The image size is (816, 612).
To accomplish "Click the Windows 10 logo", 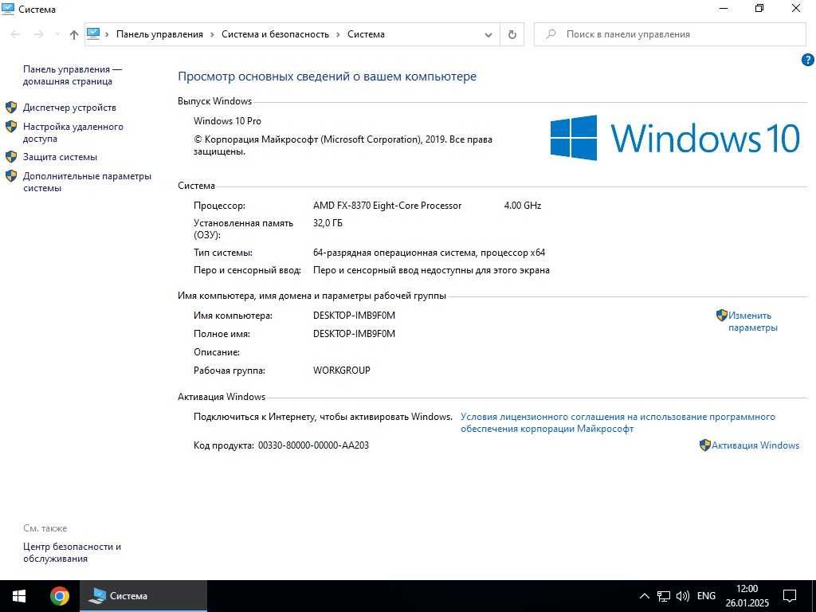I will [675, 138].
